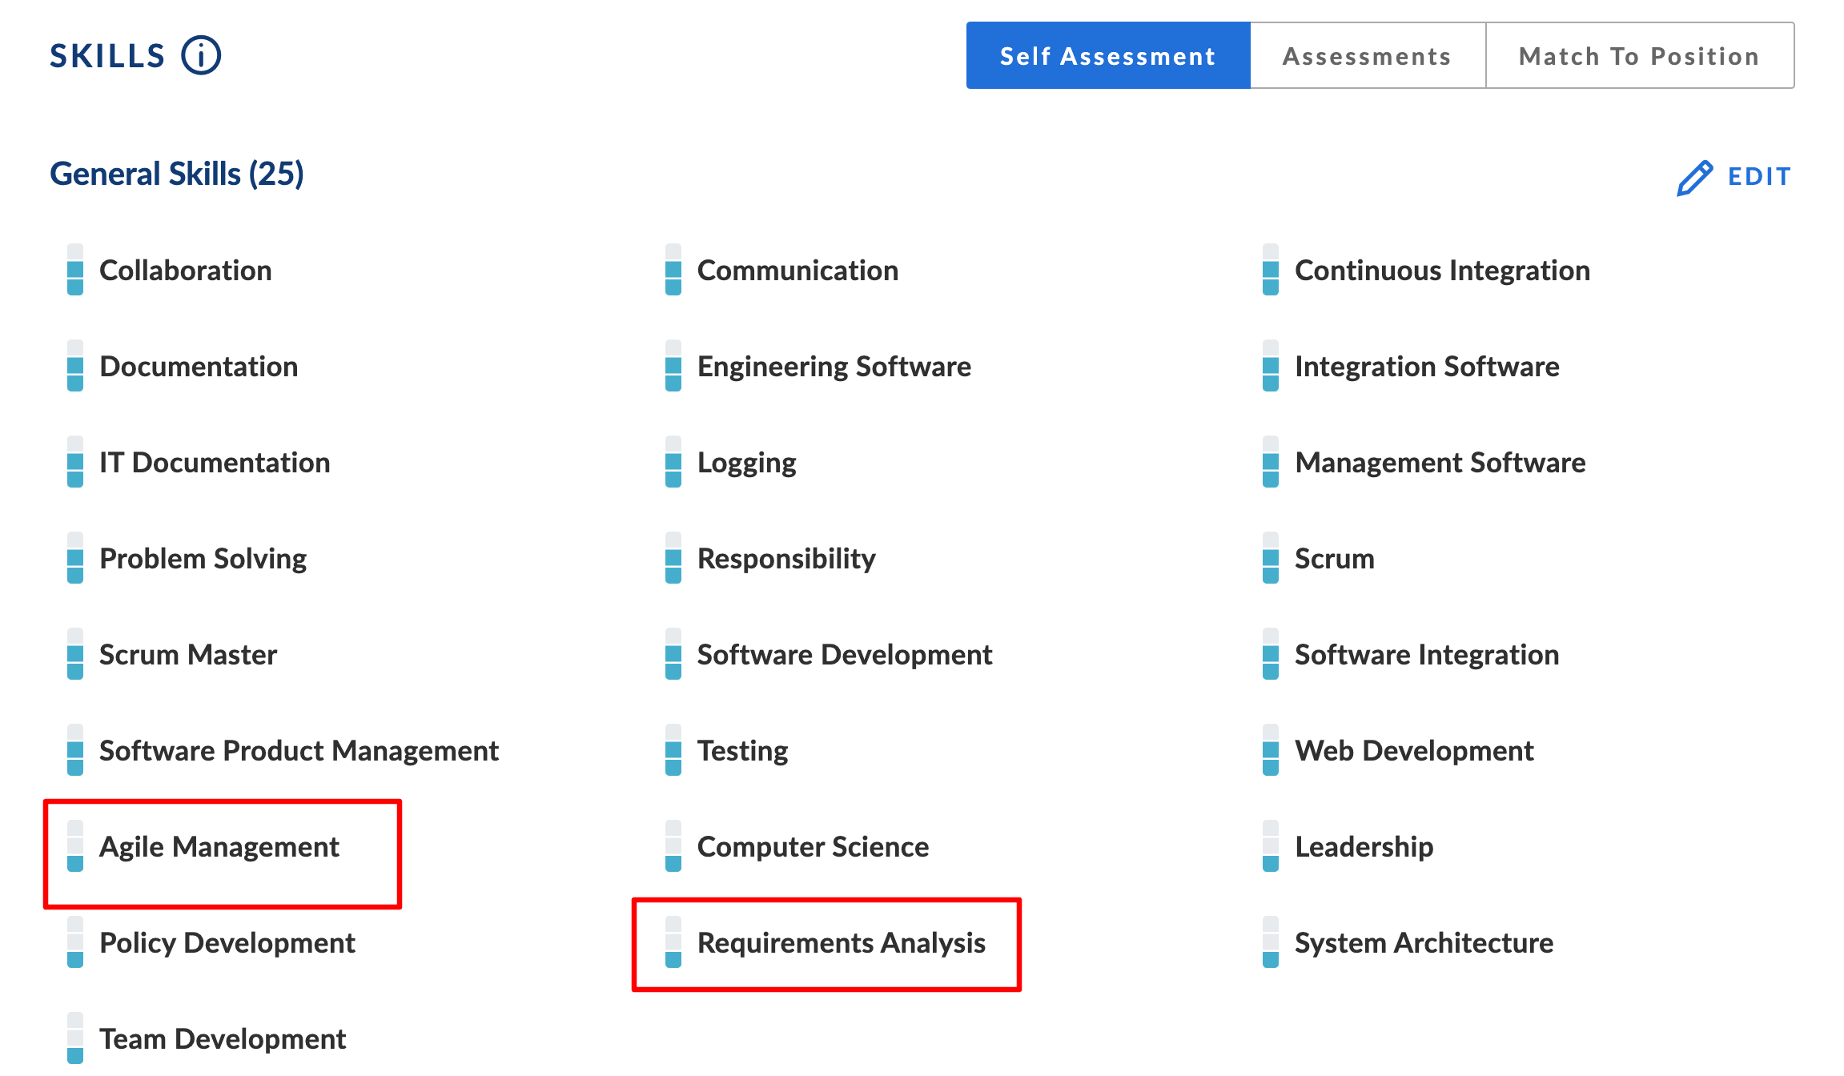Select the Software Product Management skill
The height and width of the screenshot is (1076, 1844).
(x=299, y=751)
